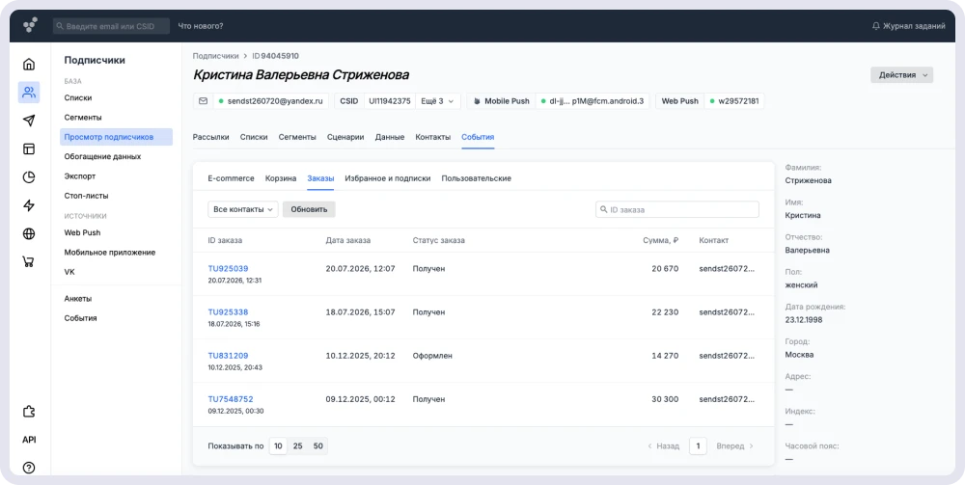
Task: Select page number 1 in pagination
Action: point(698,446)
